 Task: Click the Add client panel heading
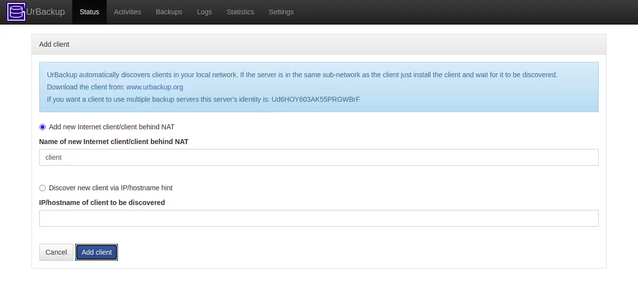point(54,44)
